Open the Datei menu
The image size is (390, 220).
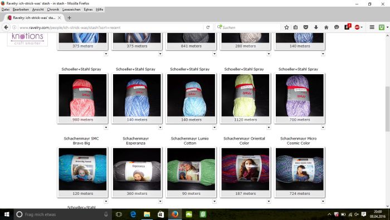6,9
